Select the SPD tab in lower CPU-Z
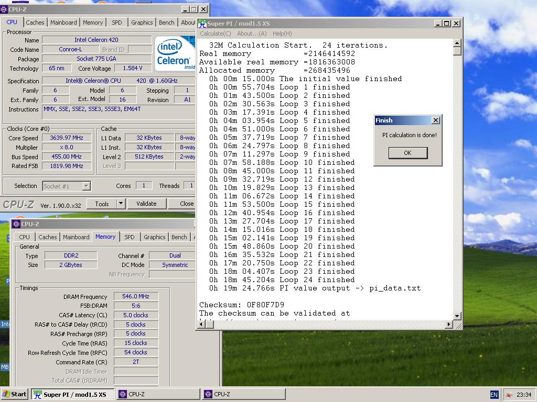The height and width of the screenshot is (402, 537). (130, 237)
